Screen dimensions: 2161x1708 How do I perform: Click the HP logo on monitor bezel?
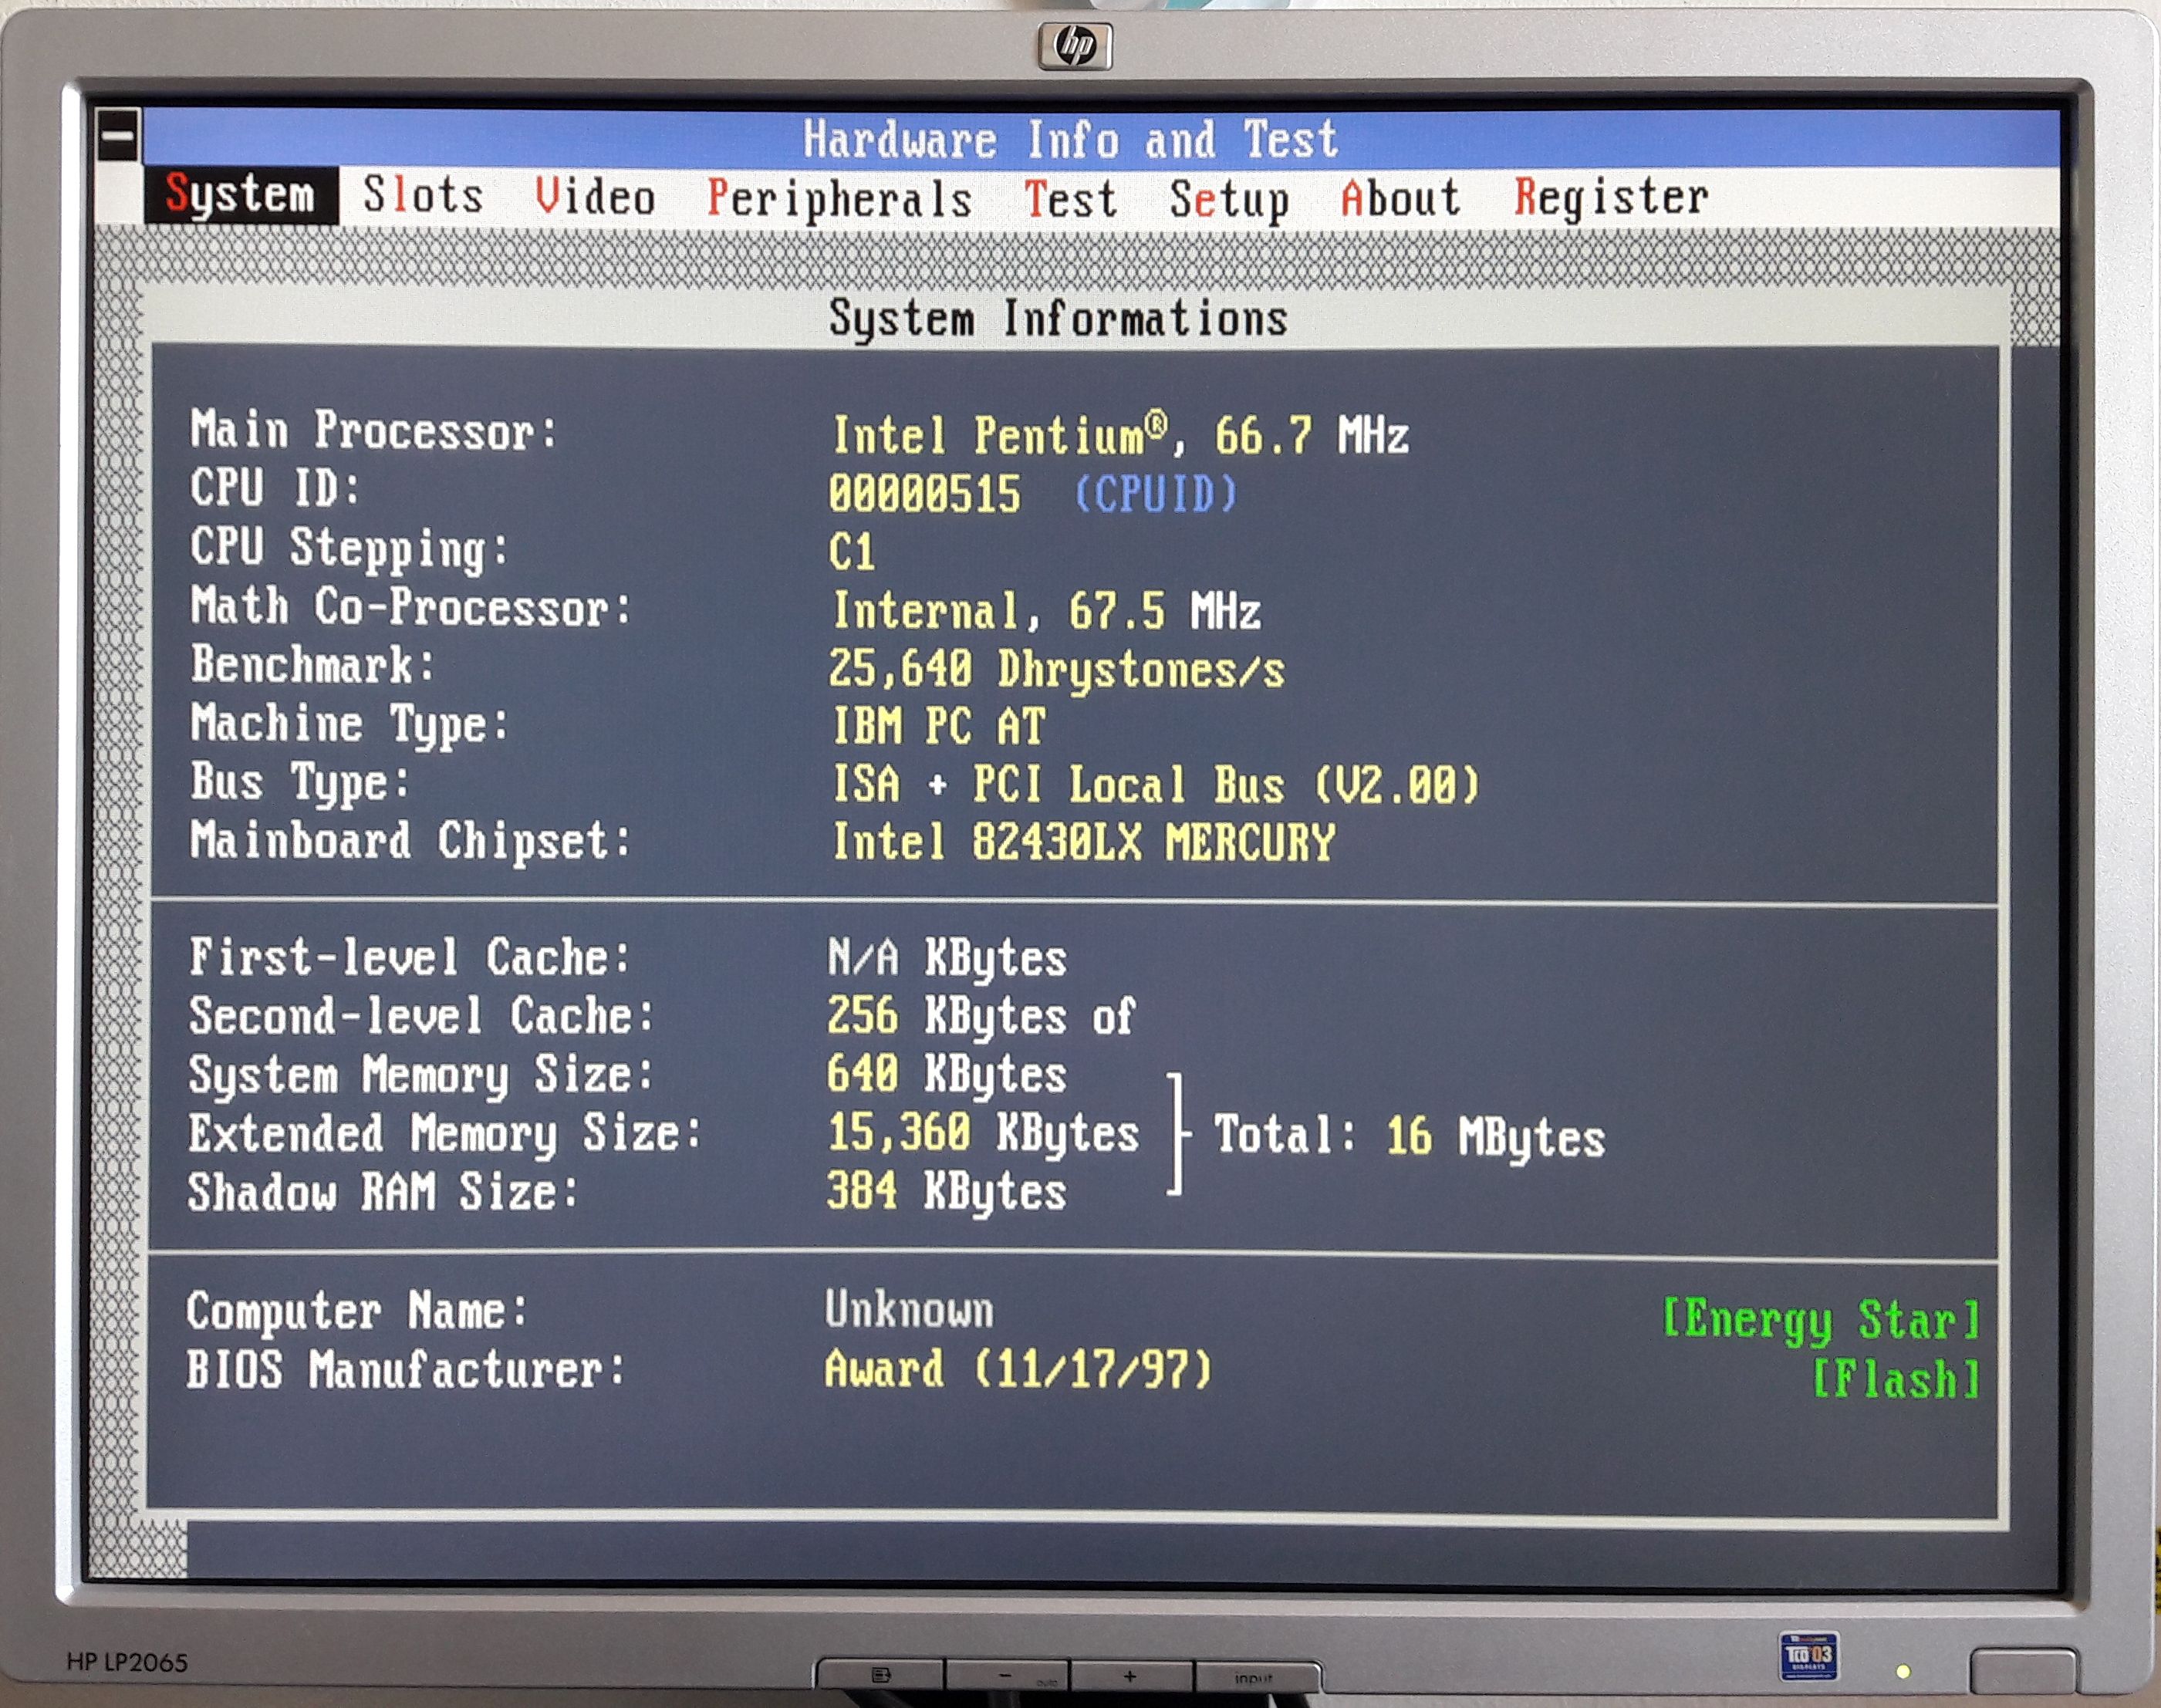coord(1075,45)
